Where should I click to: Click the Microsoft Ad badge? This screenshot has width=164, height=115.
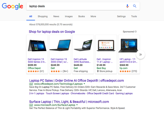31,105
